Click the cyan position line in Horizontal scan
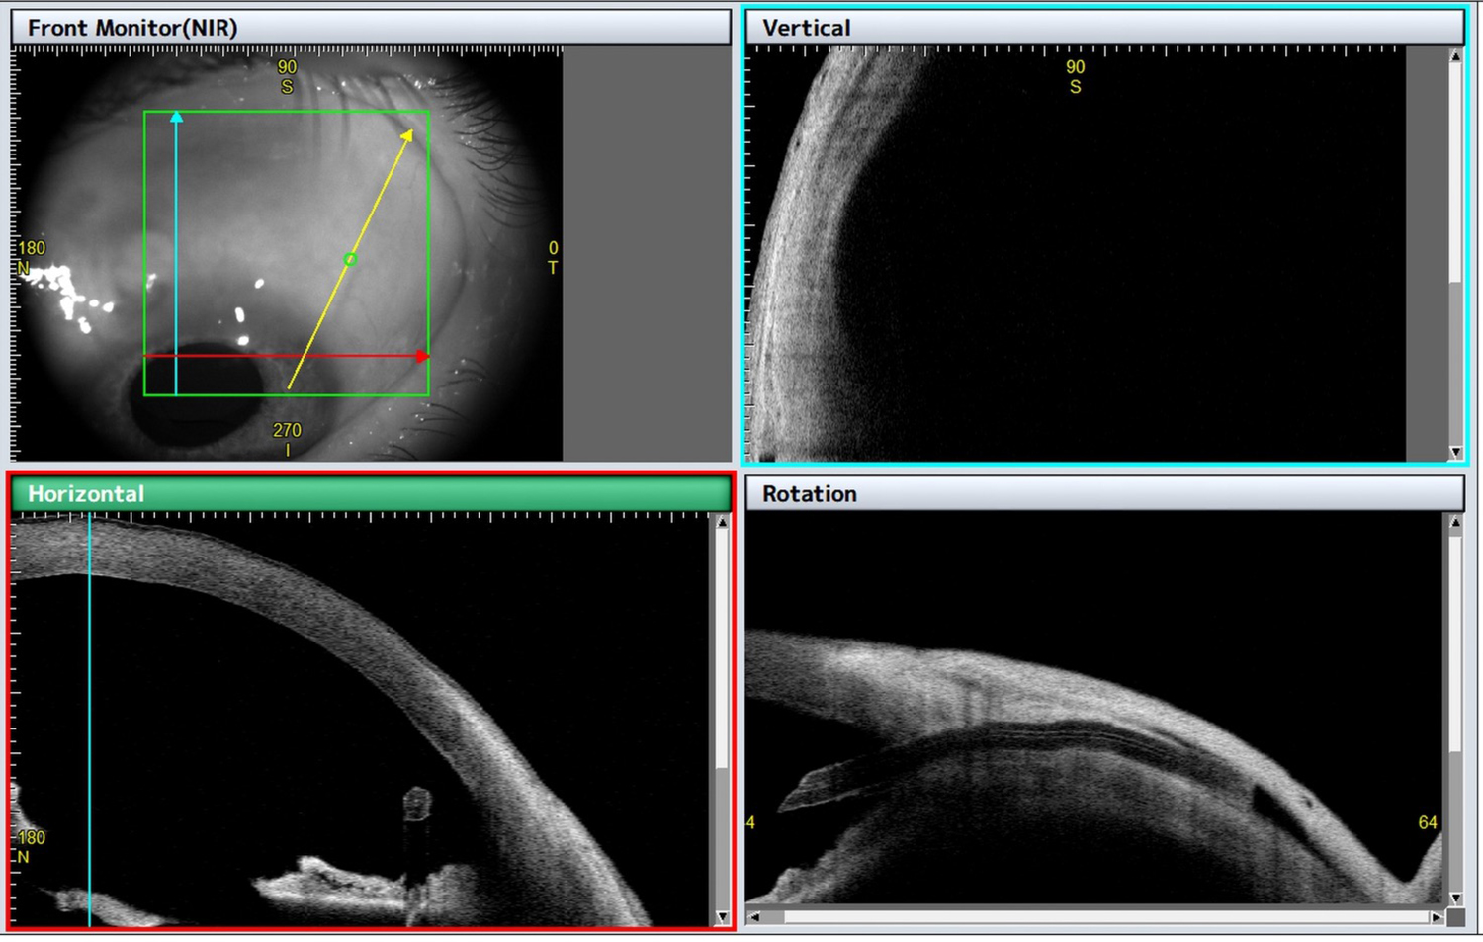The width and height of the screenshot is (1483, 942). point(90,720)
